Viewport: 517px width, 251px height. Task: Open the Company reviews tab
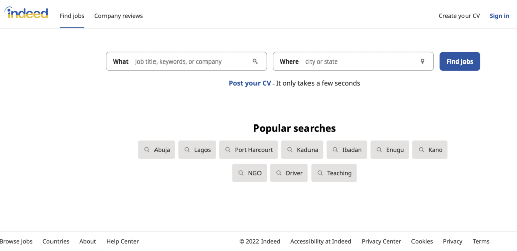pyautogui.click(x=119, y=16)
